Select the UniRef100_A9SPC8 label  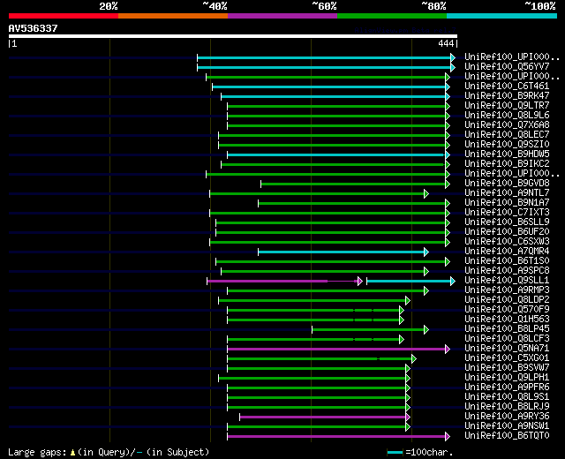[x=507, y=271]
